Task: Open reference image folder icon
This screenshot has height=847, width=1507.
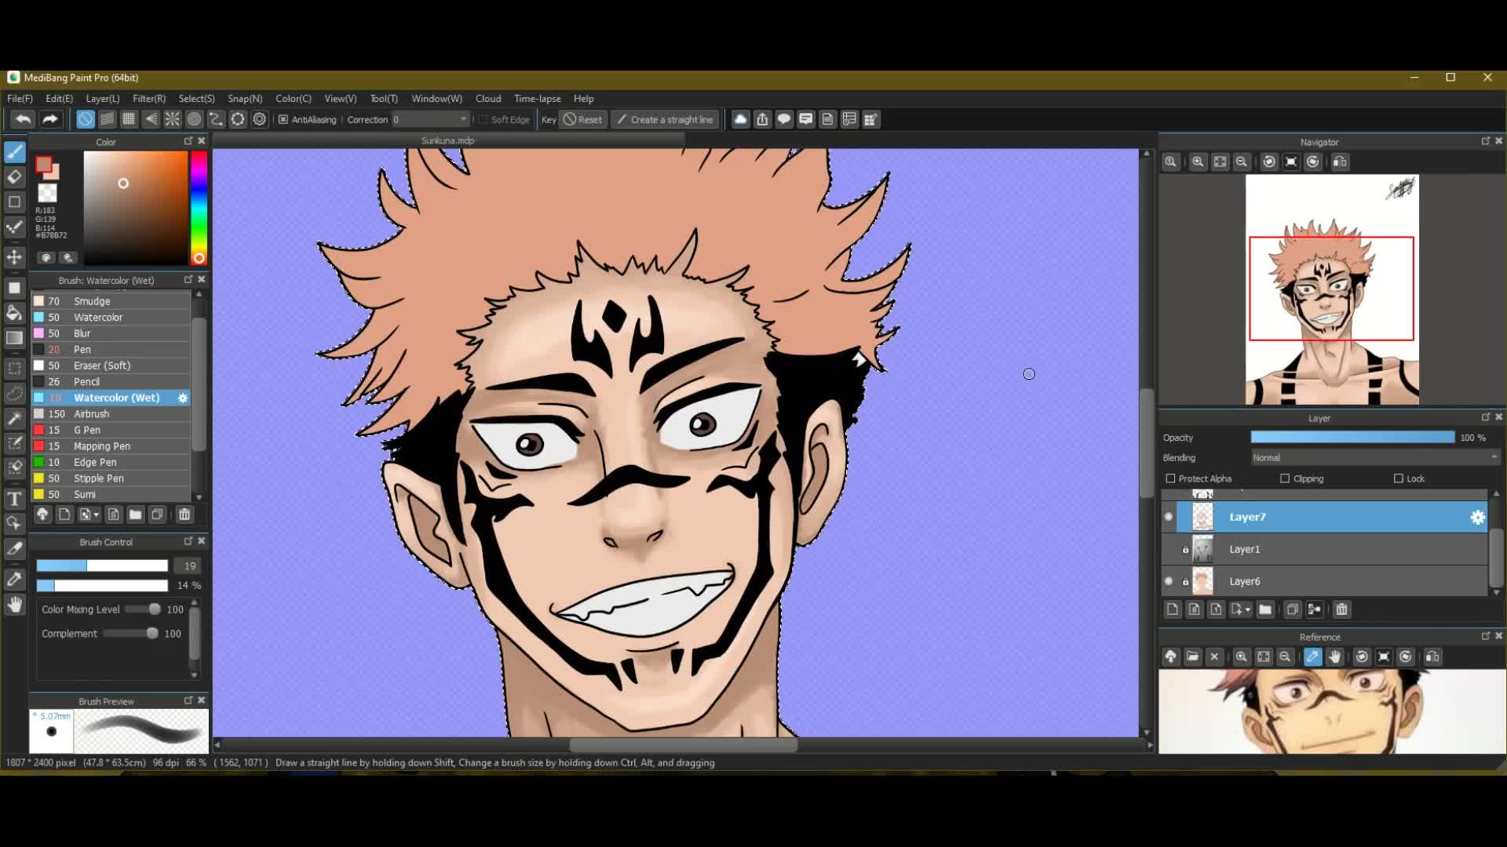Action: (x=1192, y=657)
